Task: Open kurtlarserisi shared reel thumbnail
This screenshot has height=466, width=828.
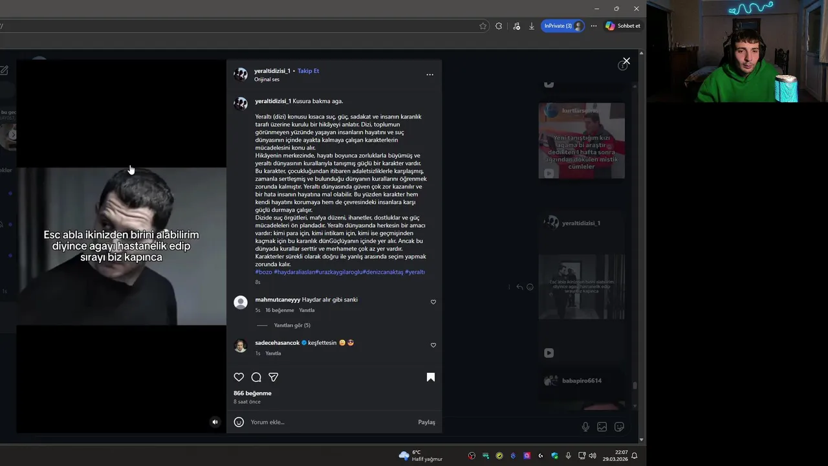Action: [x=582, y=140]
